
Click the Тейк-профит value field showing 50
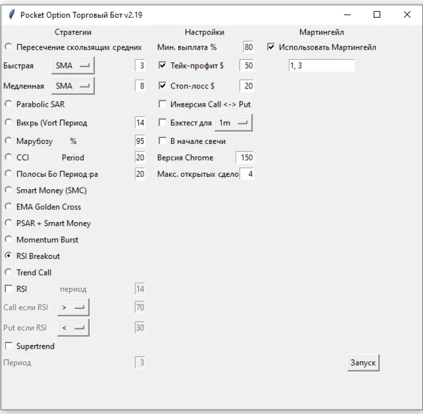[247, 66]
